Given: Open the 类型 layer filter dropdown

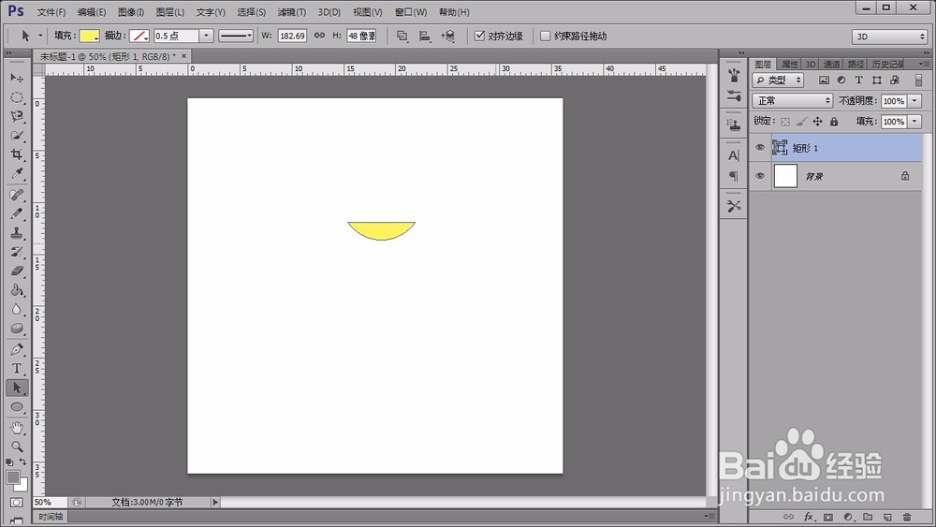Looking at the screenshot, I should click(778, 80).
